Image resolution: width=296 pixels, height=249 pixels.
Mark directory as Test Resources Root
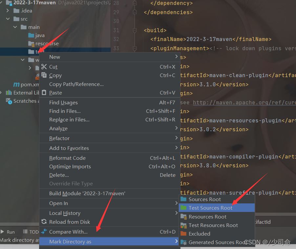click(217, 225)
